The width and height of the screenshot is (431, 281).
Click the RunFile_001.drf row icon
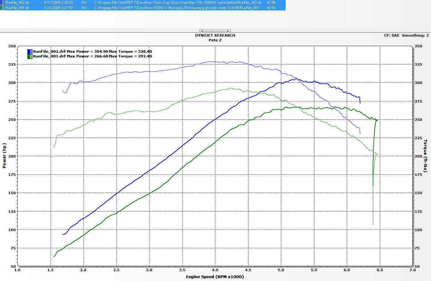[x=3, y=8]
